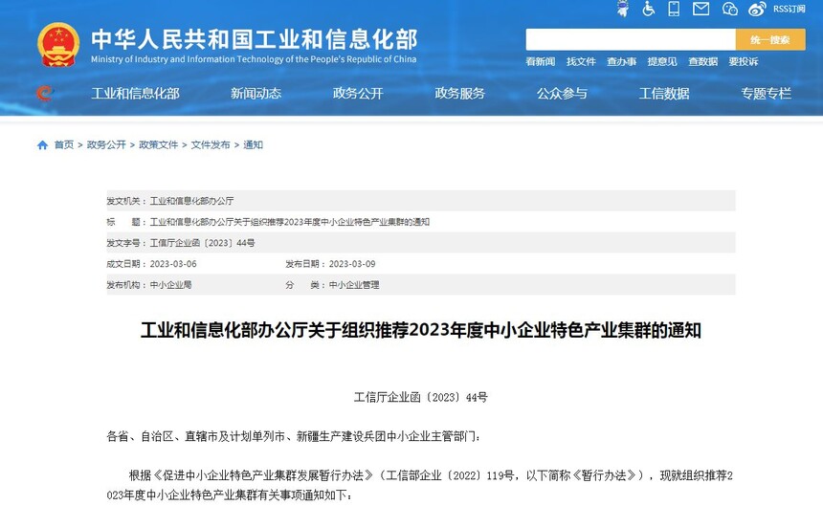Click 发布机构 value 中小企业局
Viewport: 823px width, 506px height.
coord(170,285)
